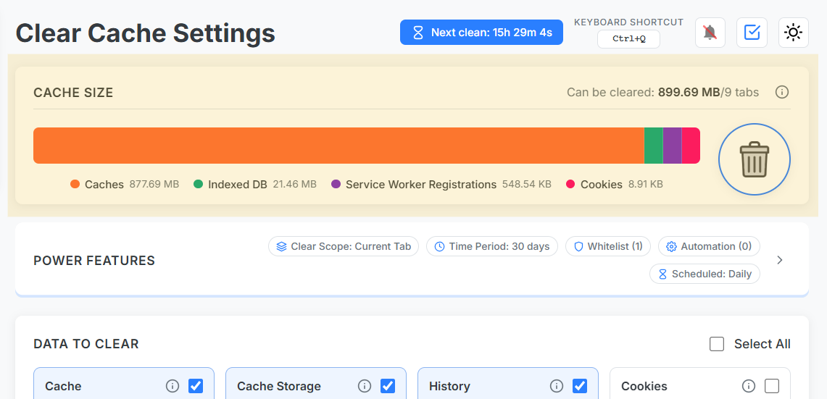The width and height of the screenshot is (827, 399).
Task: Click the layers icon in Clear Scope chip
Action: point(282,246)
